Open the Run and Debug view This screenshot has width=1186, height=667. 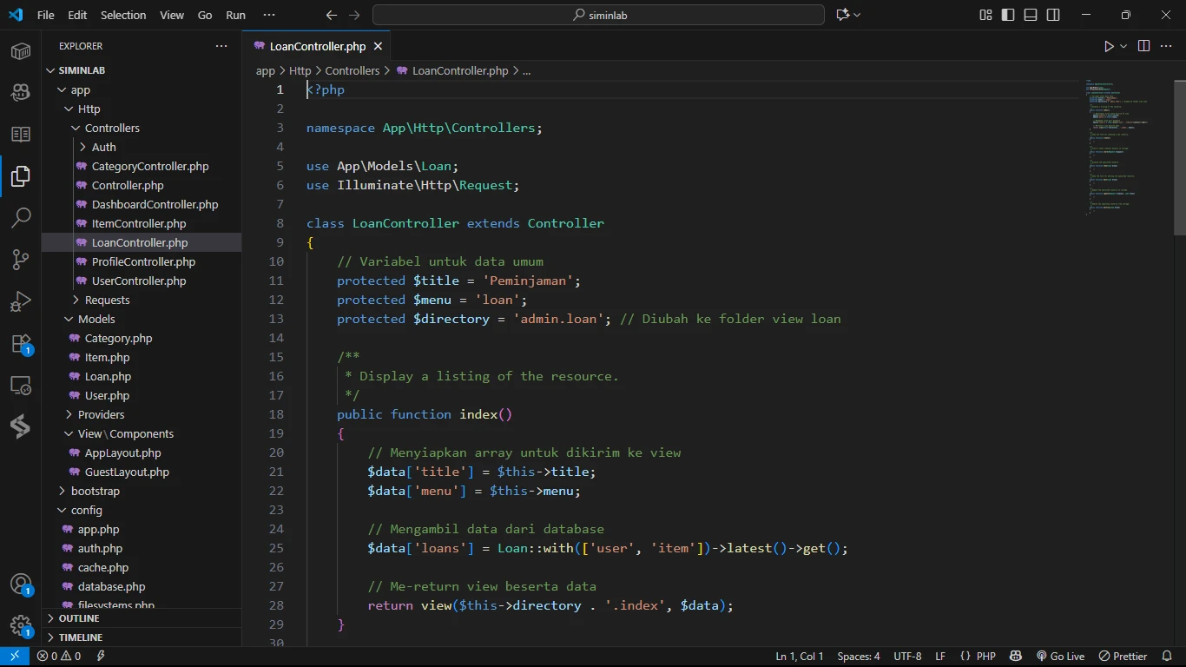(21, 302)
